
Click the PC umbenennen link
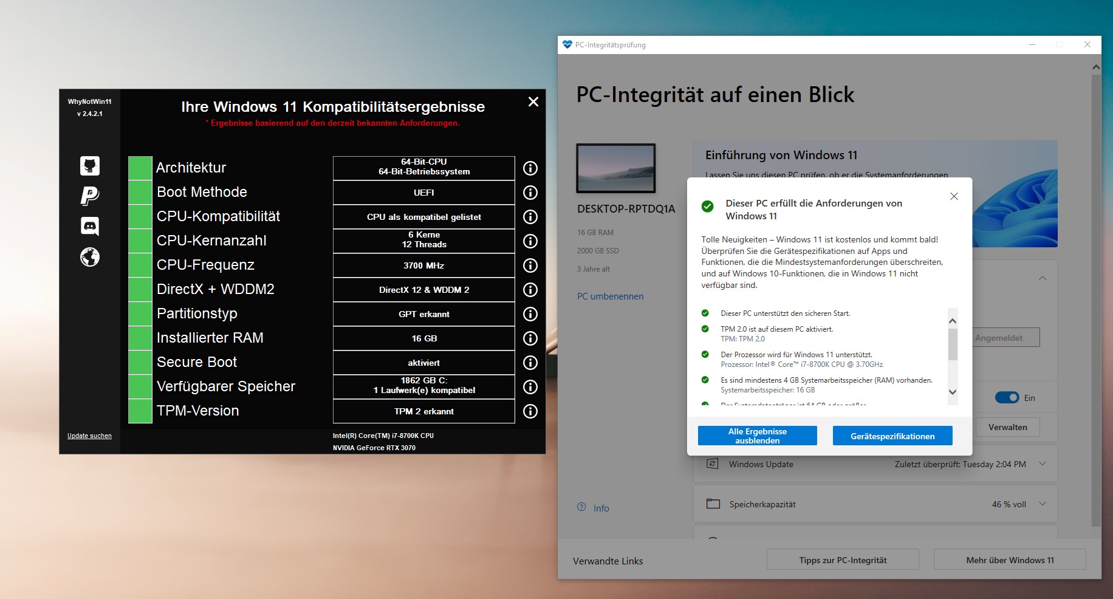coord(610,296)
